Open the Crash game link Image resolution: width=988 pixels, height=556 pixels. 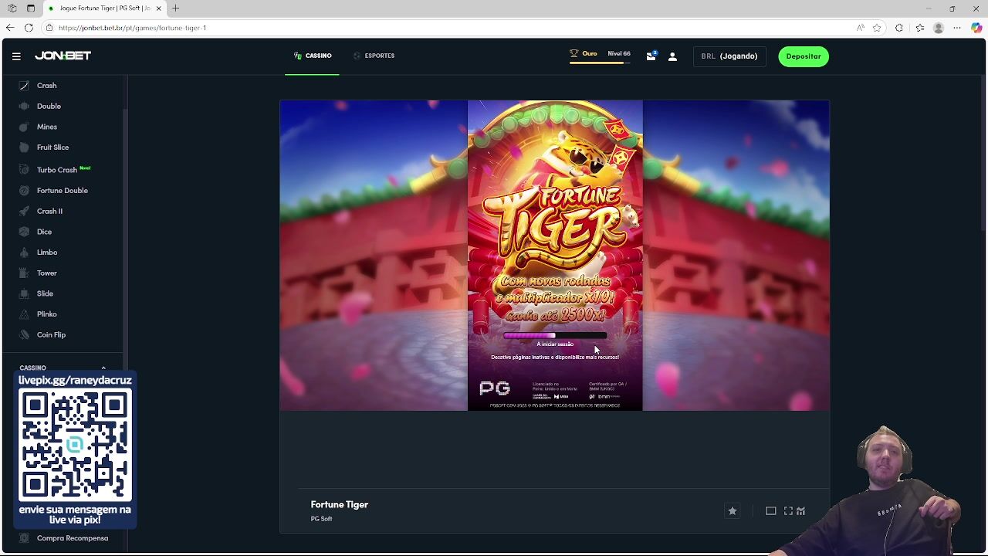pyautogui.click(x=47, y=86)
